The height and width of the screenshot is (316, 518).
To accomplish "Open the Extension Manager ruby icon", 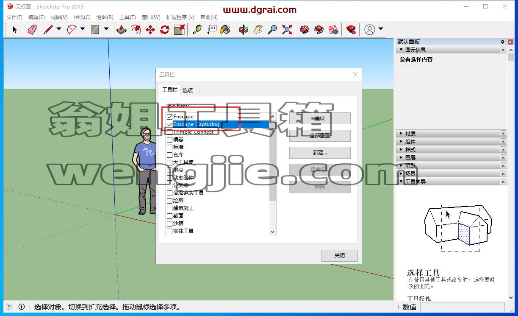I will [351, 30].
